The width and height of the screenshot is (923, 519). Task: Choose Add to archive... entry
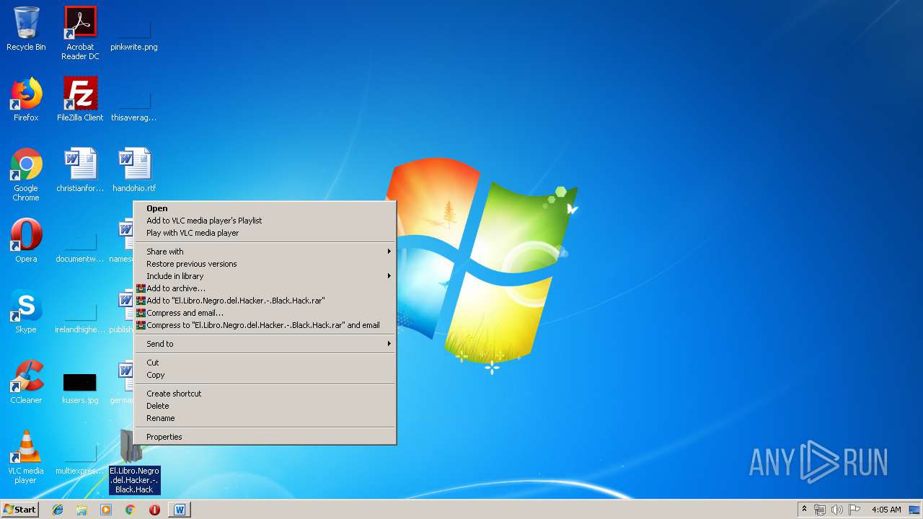(265, 288)
